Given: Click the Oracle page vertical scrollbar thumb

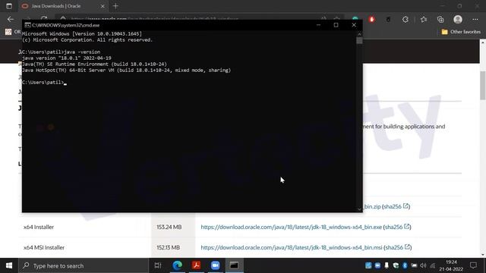Looking at the screenshot, I should click(483, 86).
